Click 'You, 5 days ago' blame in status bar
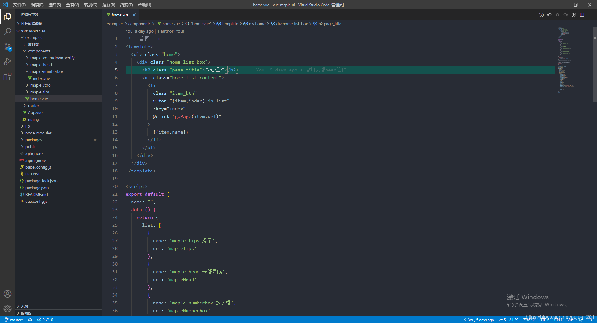 point(479,320)
